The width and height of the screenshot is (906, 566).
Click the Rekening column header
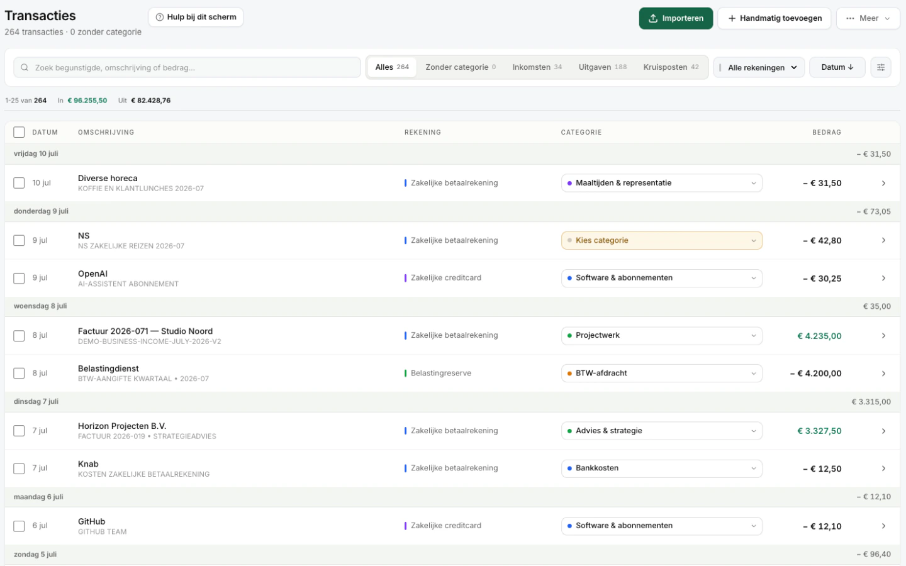coord(423,133)
